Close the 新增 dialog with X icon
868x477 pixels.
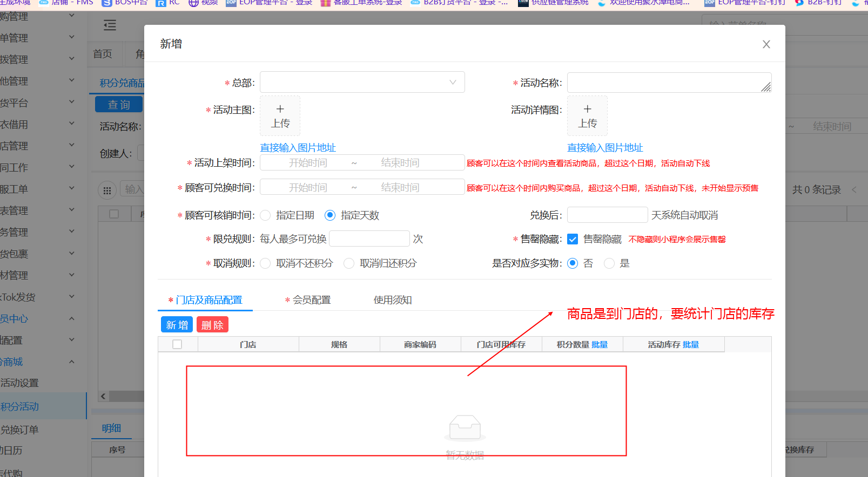tap(766, 44)
